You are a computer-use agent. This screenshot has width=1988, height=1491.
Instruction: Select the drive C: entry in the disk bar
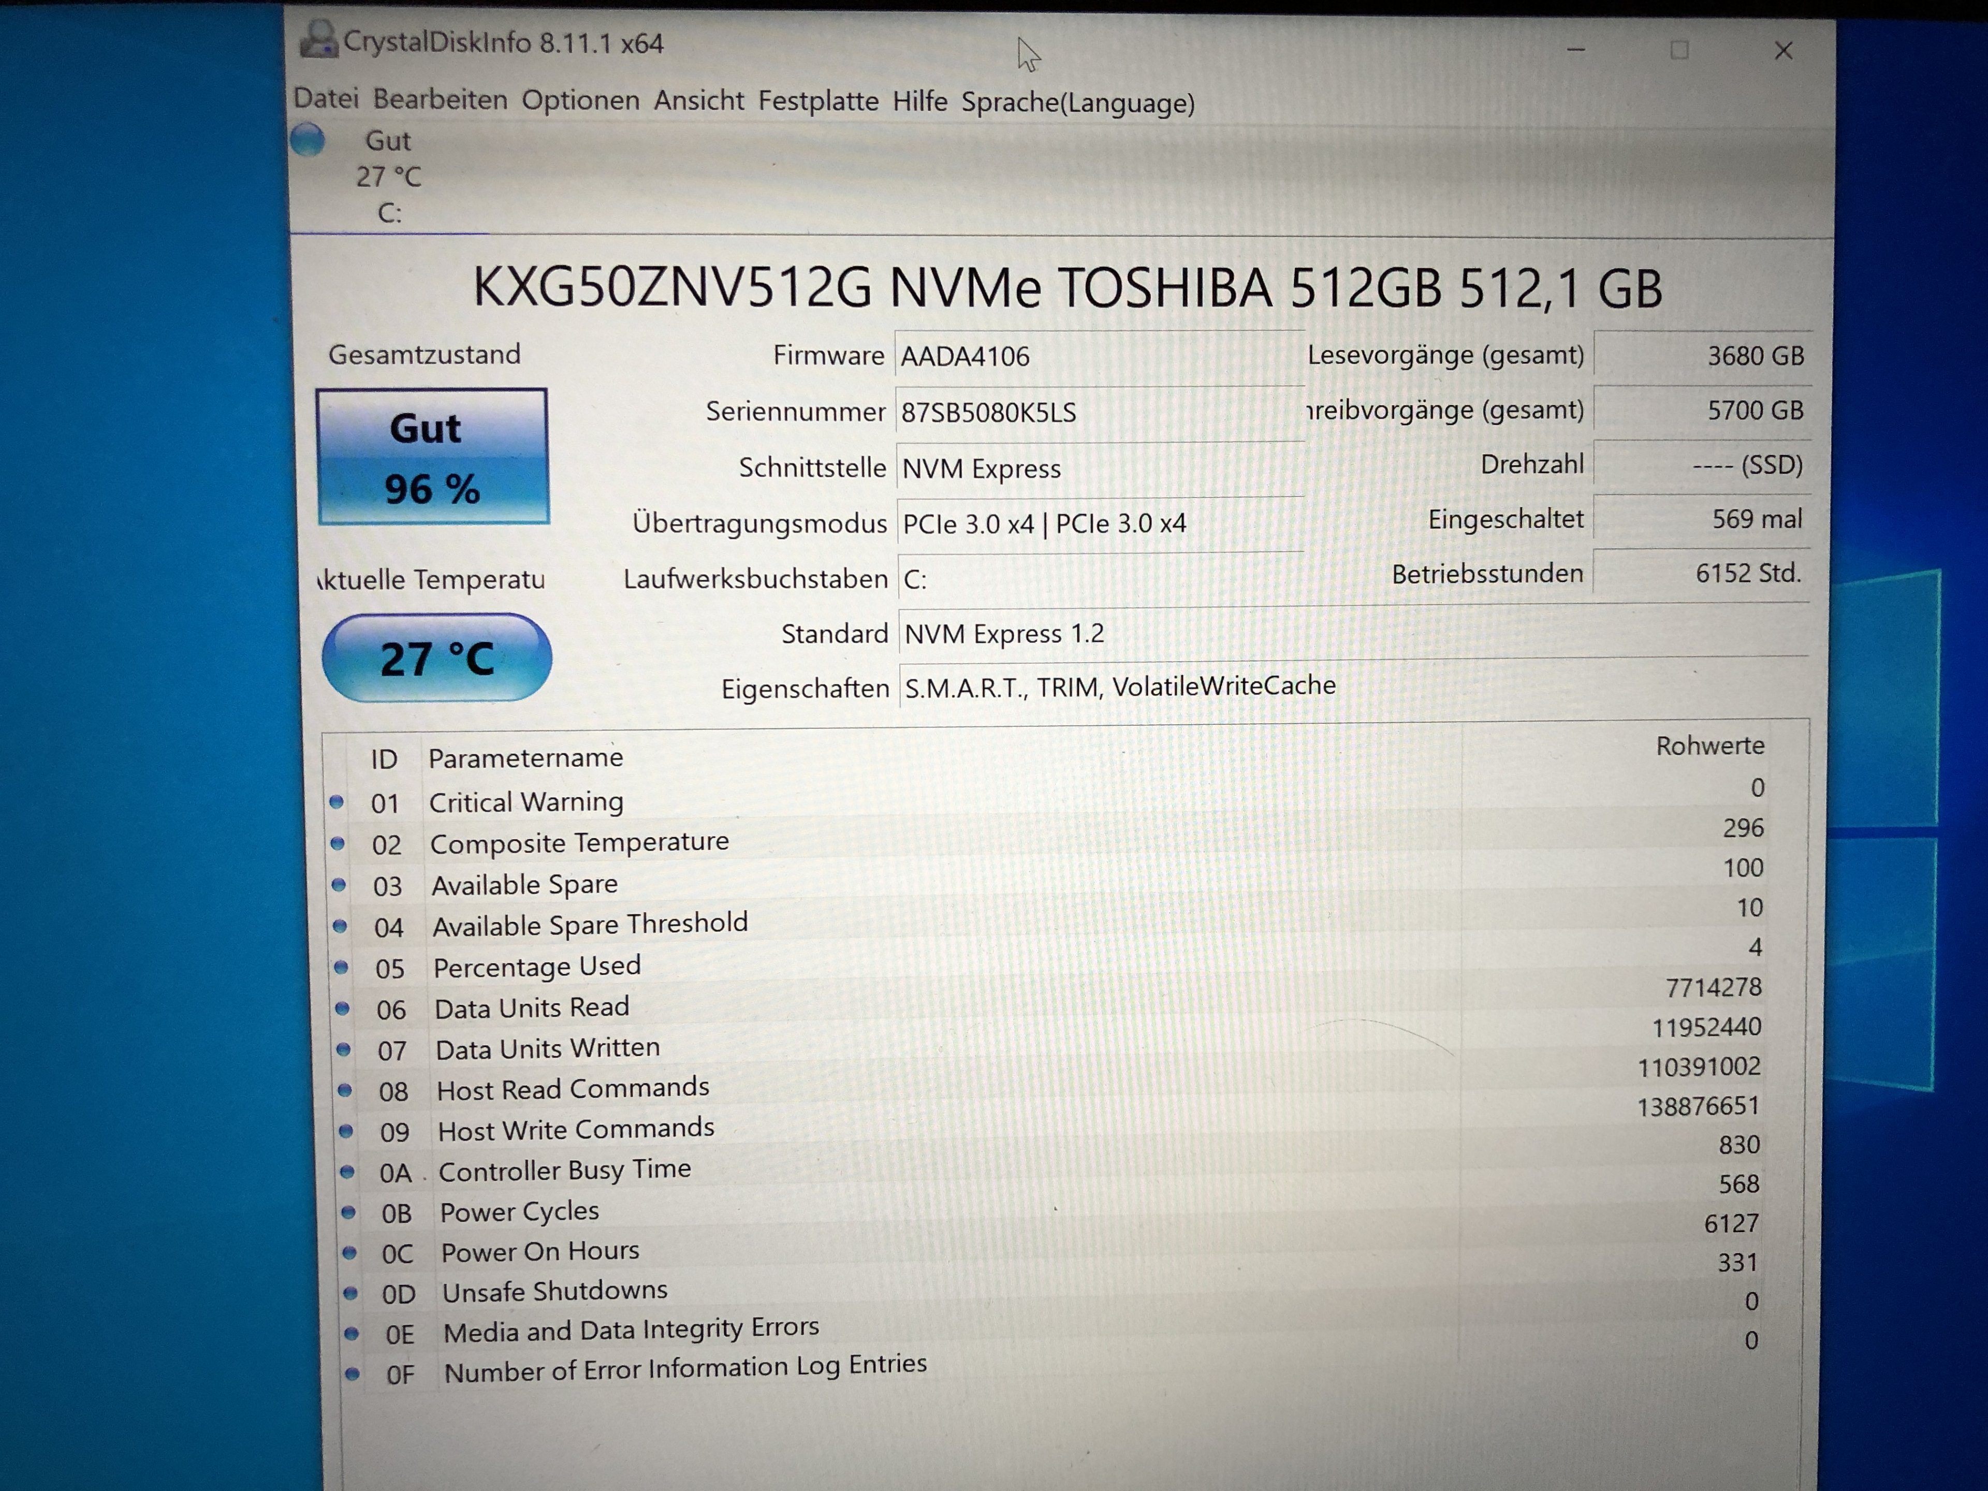388,177
